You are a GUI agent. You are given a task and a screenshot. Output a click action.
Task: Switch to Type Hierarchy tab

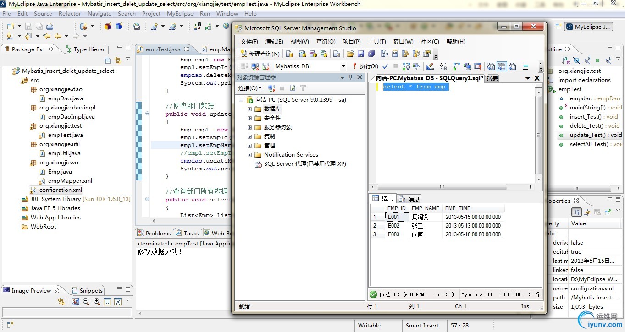[x=85, y=49]
